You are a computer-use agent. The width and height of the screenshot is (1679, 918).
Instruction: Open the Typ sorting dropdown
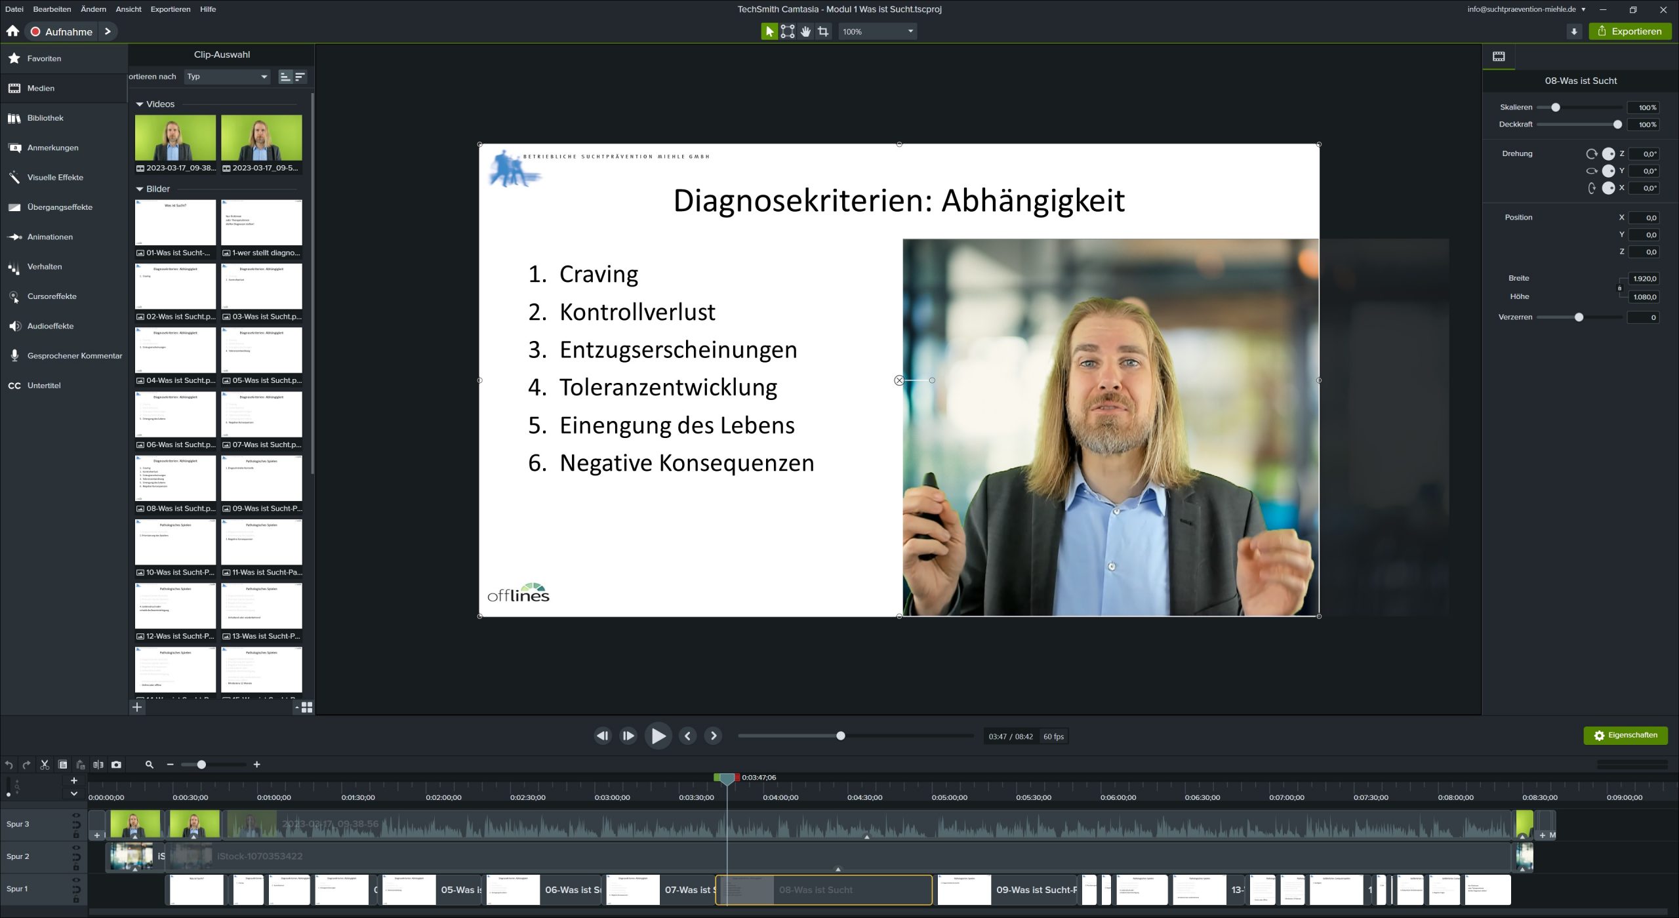(226, 77)
